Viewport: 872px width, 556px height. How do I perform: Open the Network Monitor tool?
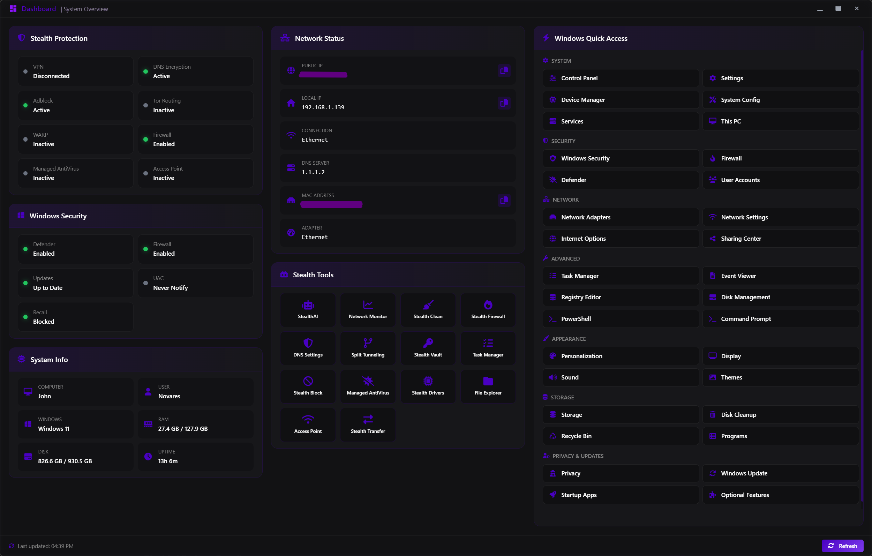(x=368, y=310)
